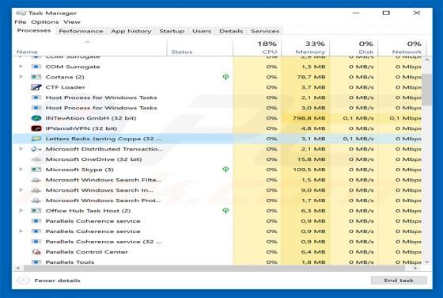
Task: Click the Fewer details link
Action: 57,281
